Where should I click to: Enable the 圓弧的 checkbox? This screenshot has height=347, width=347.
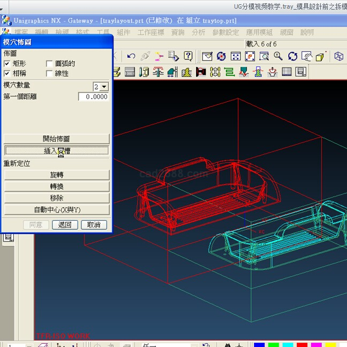(x=50, y=64)
